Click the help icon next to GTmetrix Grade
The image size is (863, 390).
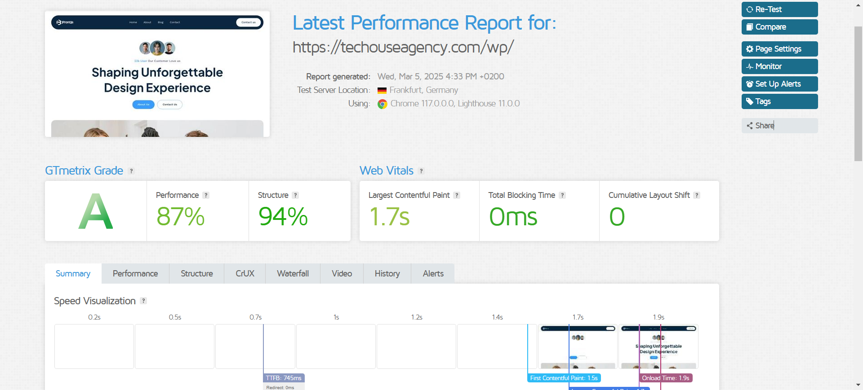[x=131, y=171]
